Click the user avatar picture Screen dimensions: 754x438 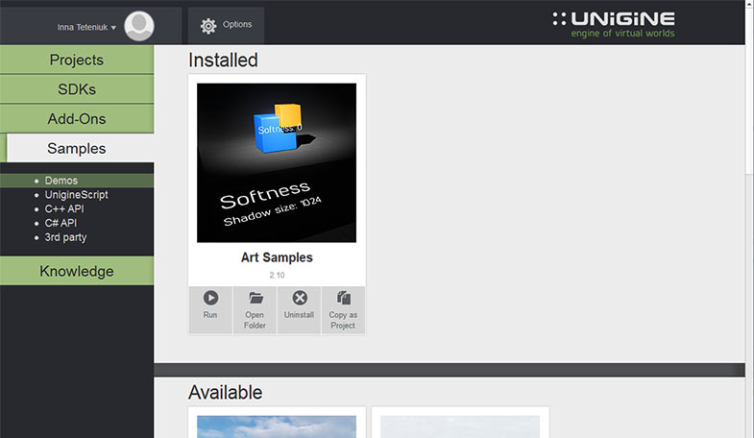(139, 26)
